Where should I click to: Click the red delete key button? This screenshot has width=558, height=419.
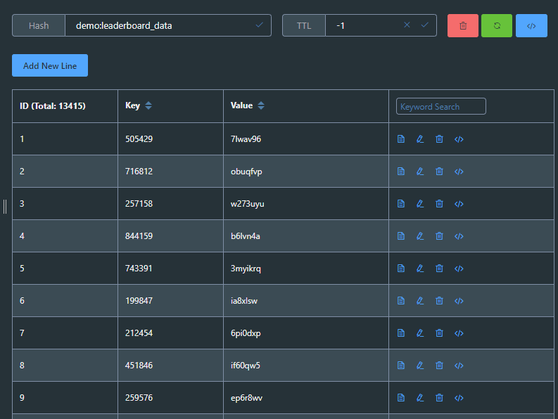[462, 25]
